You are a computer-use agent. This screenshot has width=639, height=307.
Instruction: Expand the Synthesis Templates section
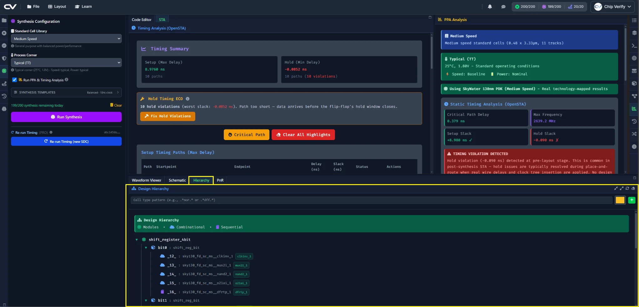(66, 93)
